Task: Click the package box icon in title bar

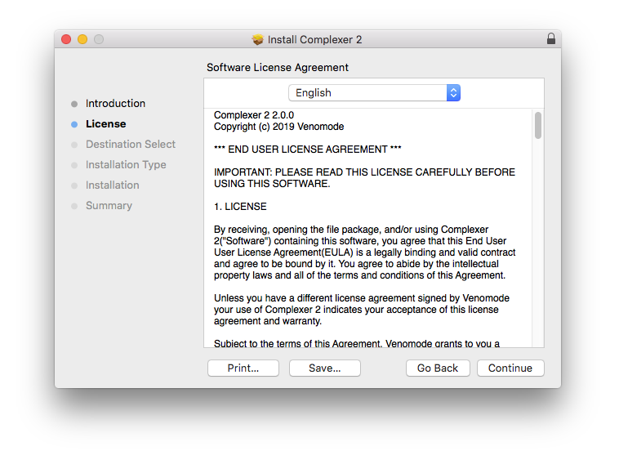Action: click(x=258, y=39)
